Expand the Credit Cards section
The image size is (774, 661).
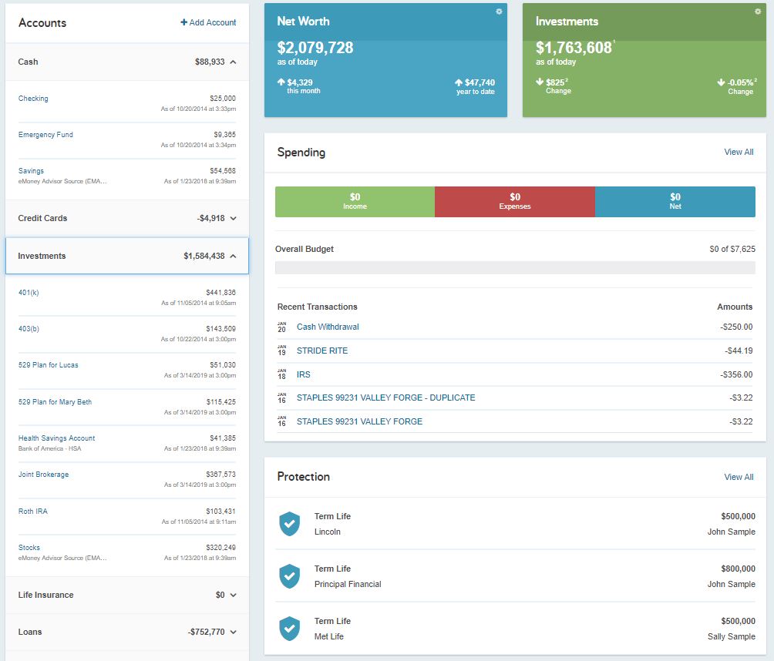234,218
